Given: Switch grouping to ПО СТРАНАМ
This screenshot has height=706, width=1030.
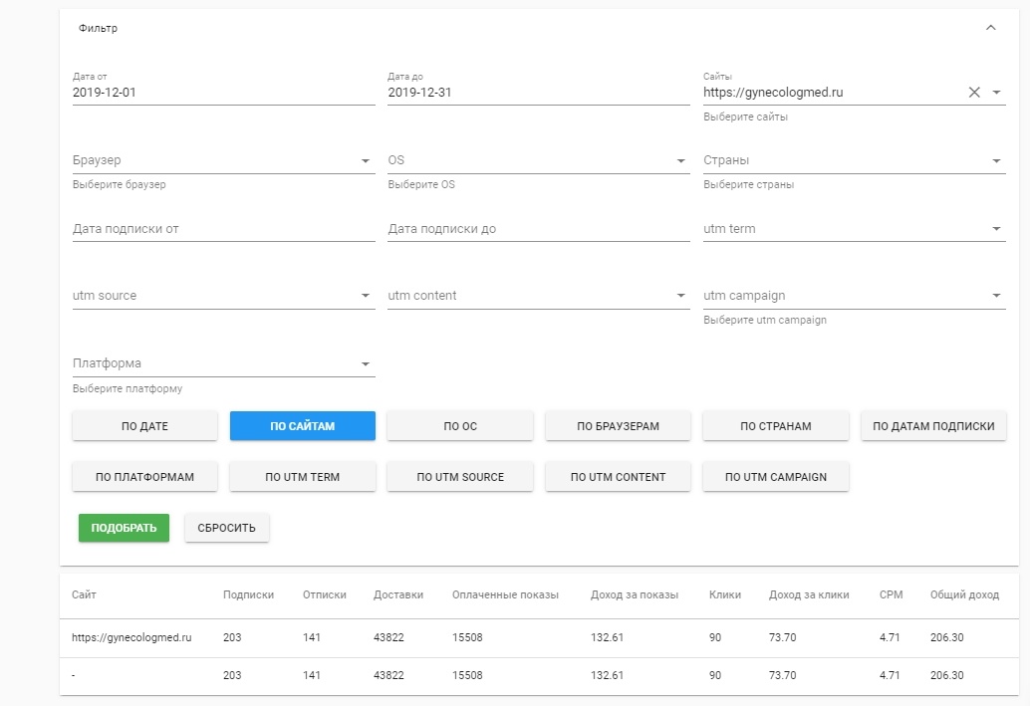Looking at the screenshot, I should pos(775,426).
